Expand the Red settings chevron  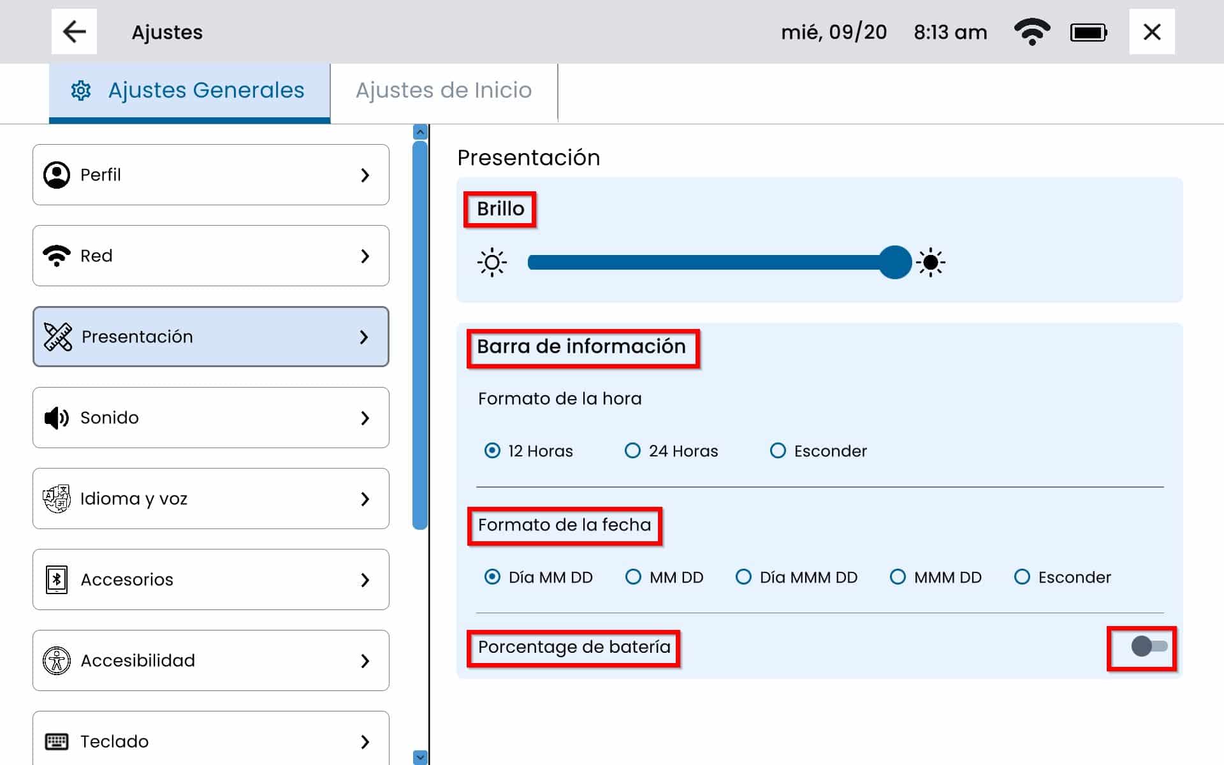pos(365,256)
